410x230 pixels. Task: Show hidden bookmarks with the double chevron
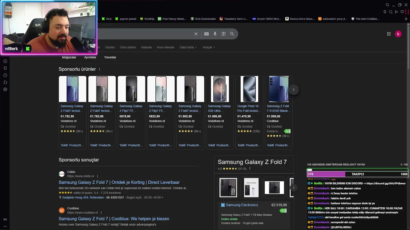[406, 19]
